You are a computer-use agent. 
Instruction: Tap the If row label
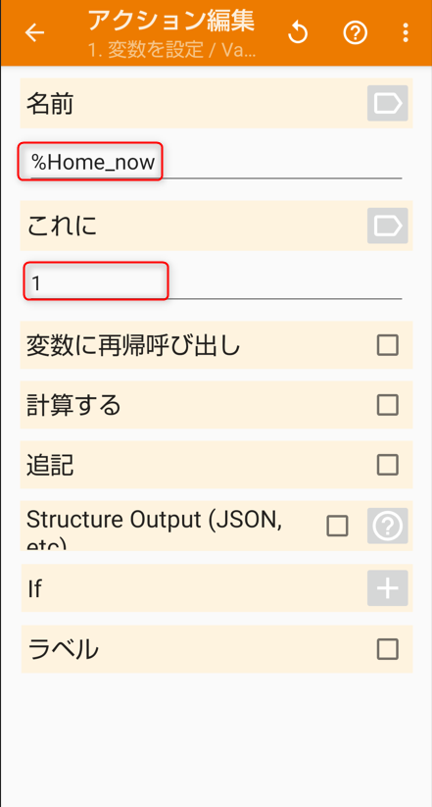coord(34,588)
